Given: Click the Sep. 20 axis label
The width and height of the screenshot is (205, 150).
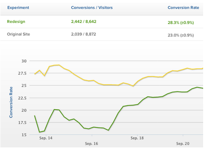Looking at the screenshot, I should (183, 144).
